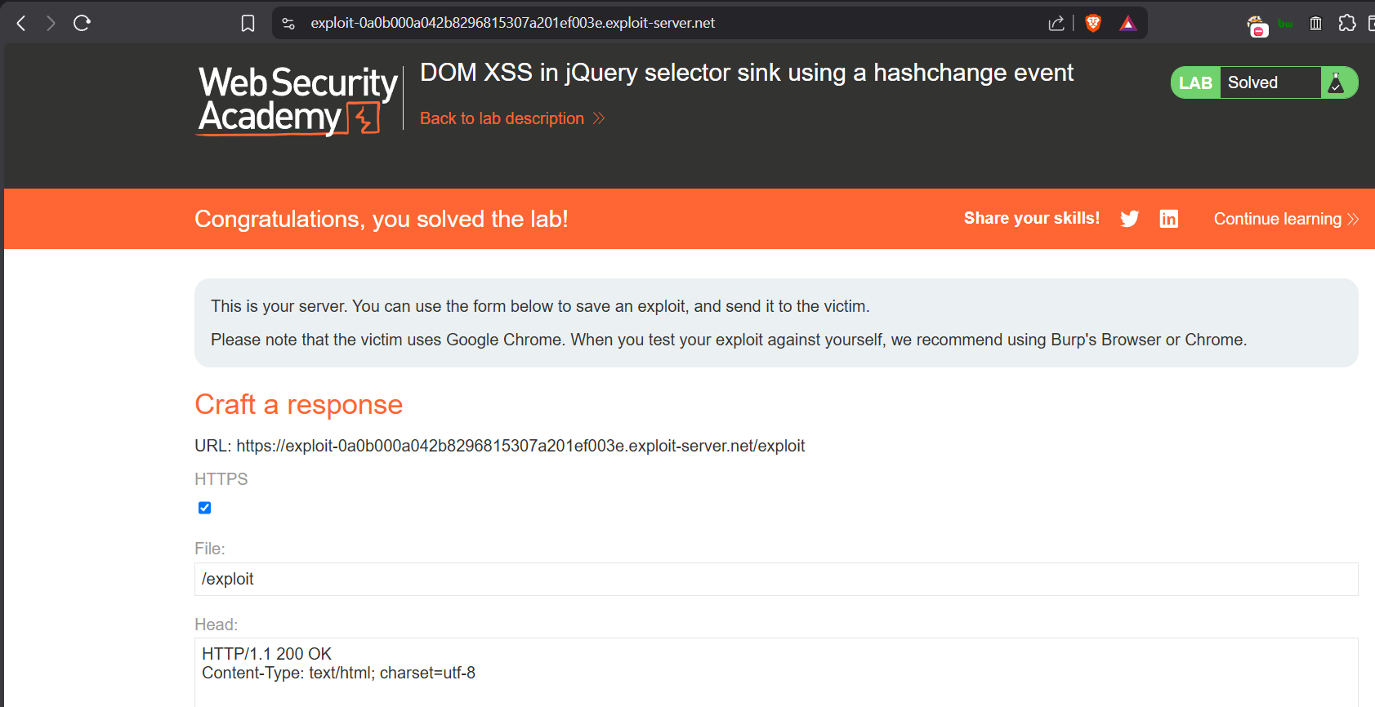
Task: Click the File input containing /exploit
Action: (x=776, y=579)
